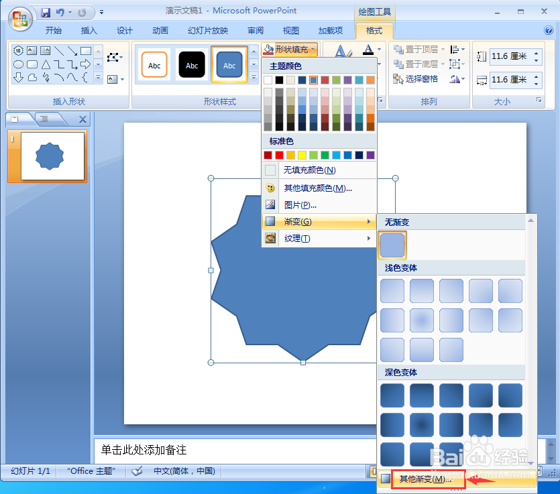Select the no-gradient swatch under 无渐变

click(x=392, y=245)
